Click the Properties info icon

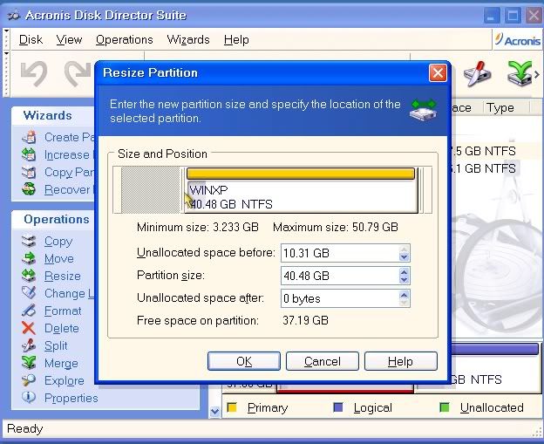pyautogui.click(x=29, y=398)
